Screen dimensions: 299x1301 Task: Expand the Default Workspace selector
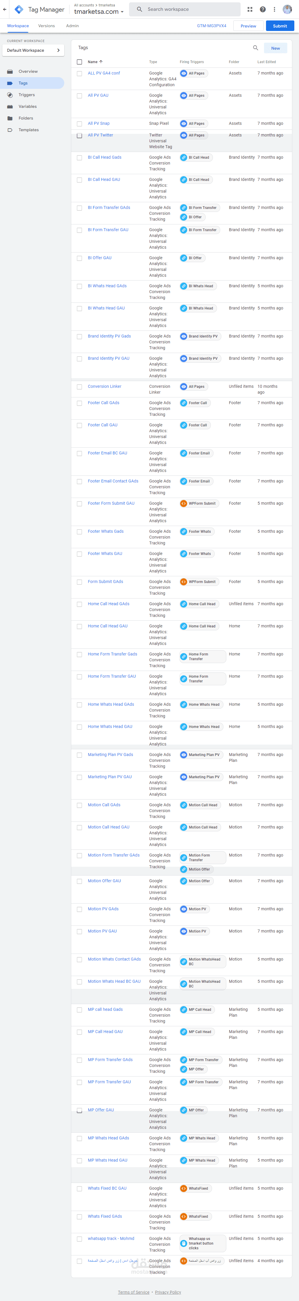(33, 51)
